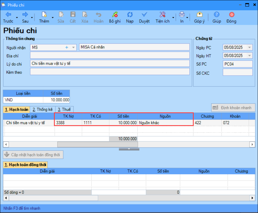Unpost the voucher with Bỏ ghi
The width and height of the screenshot is (258, 213).
(x=115, y=17)
